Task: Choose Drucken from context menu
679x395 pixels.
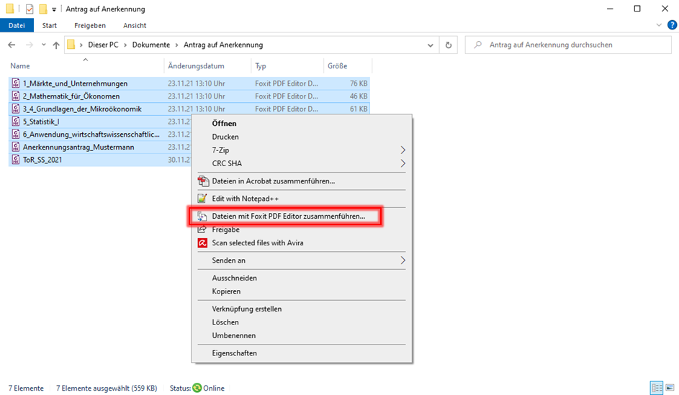Action: point(225,137)
